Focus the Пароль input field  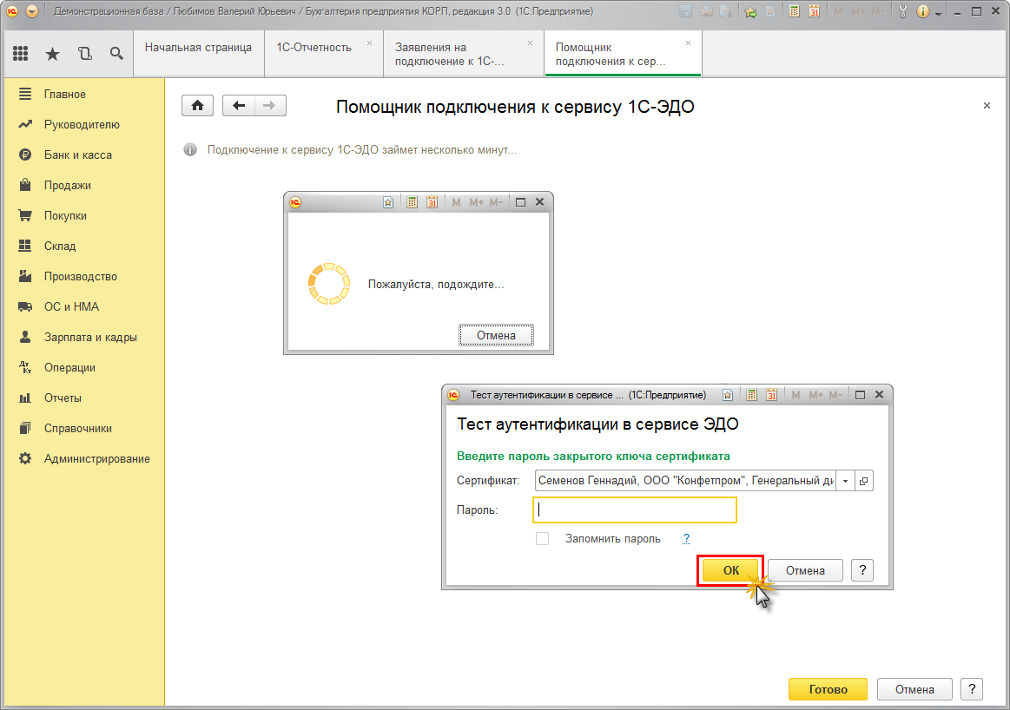(x=635, y=509)
